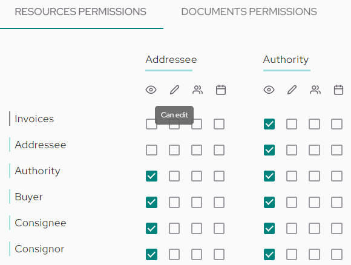Click the pencil edit icon under Authority

(x=292, y=90)
